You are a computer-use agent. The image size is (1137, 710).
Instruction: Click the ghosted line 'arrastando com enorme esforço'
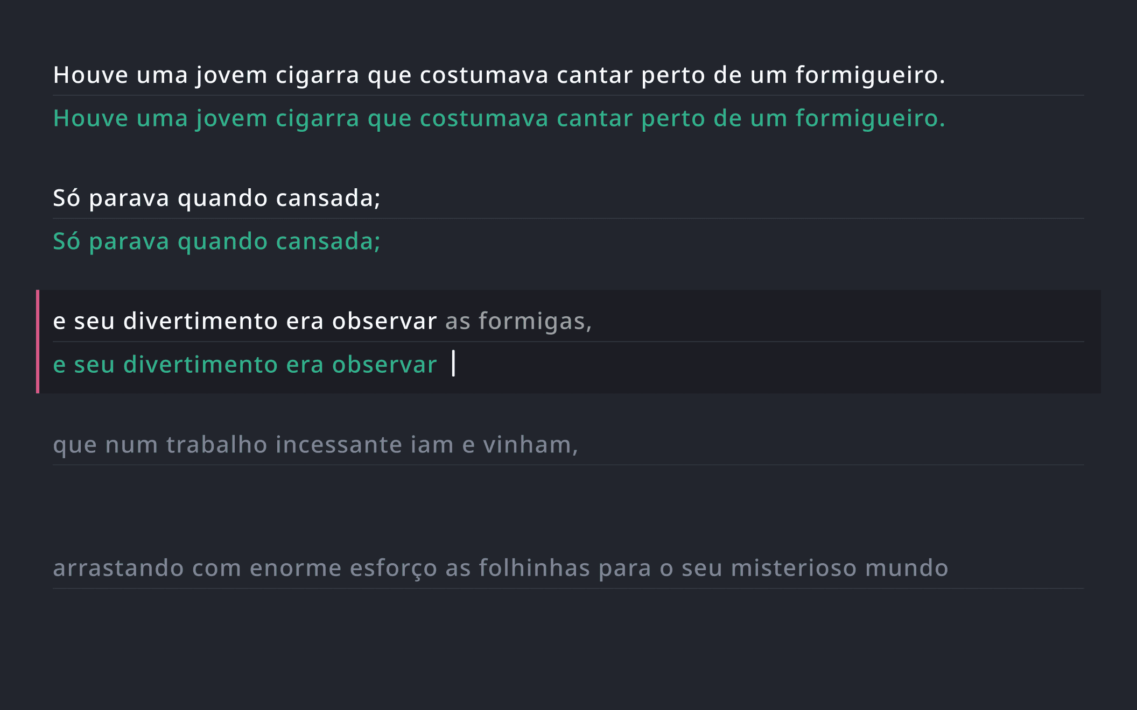[501, 567]
